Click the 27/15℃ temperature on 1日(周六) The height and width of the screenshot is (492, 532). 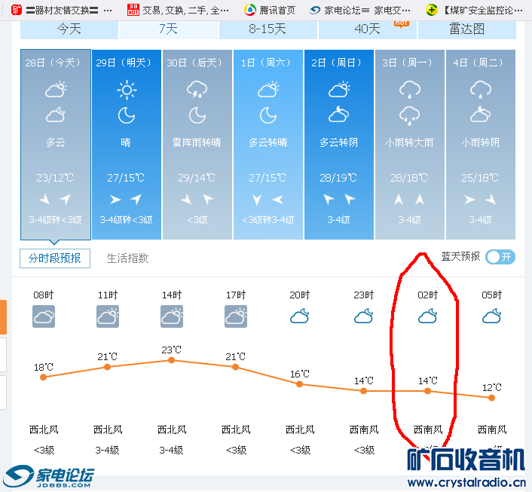(x=268, y=178)
